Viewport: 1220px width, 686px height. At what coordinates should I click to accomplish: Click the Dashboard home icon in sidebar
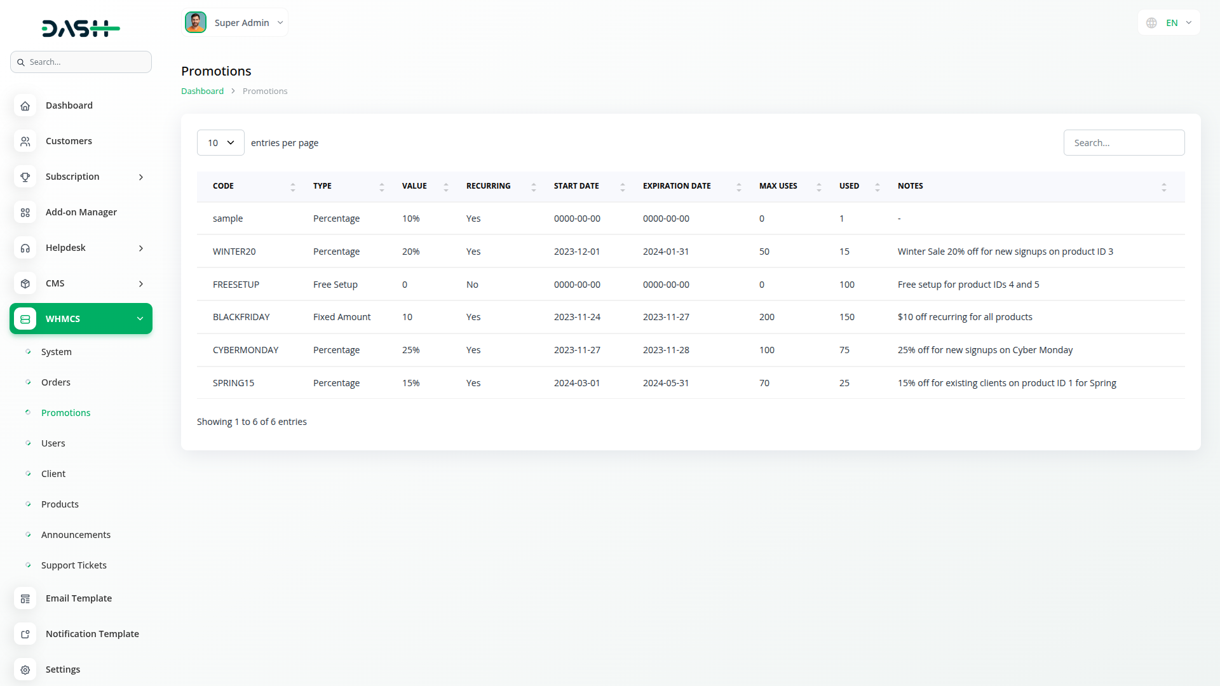tap(25, 106)
